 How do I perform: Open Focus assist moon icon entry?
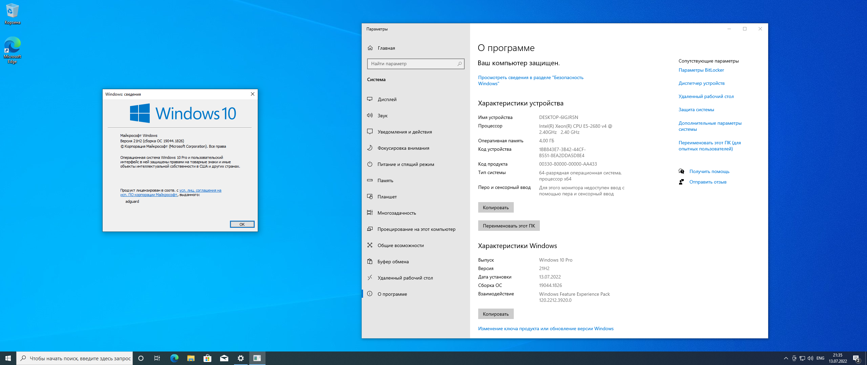[x=370, y=148]
